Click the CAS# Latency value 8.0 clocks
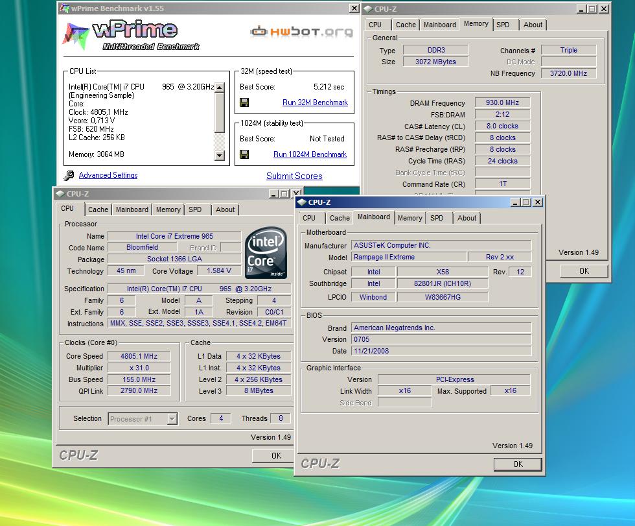This screenshot has height=526, width=635. pos(502,126)
